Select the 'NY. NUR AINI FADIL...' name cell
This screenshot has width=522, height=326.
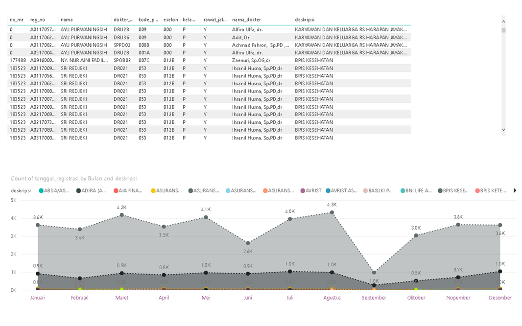84,61
